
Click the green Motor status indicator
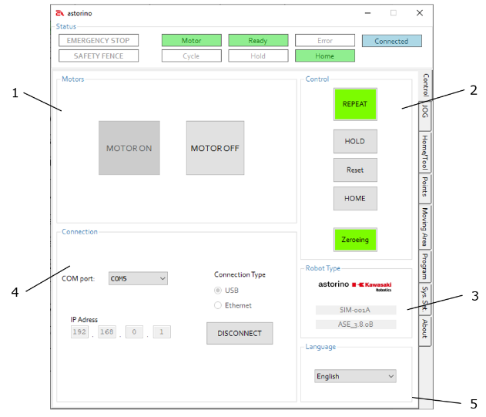(x=192, y=40)
